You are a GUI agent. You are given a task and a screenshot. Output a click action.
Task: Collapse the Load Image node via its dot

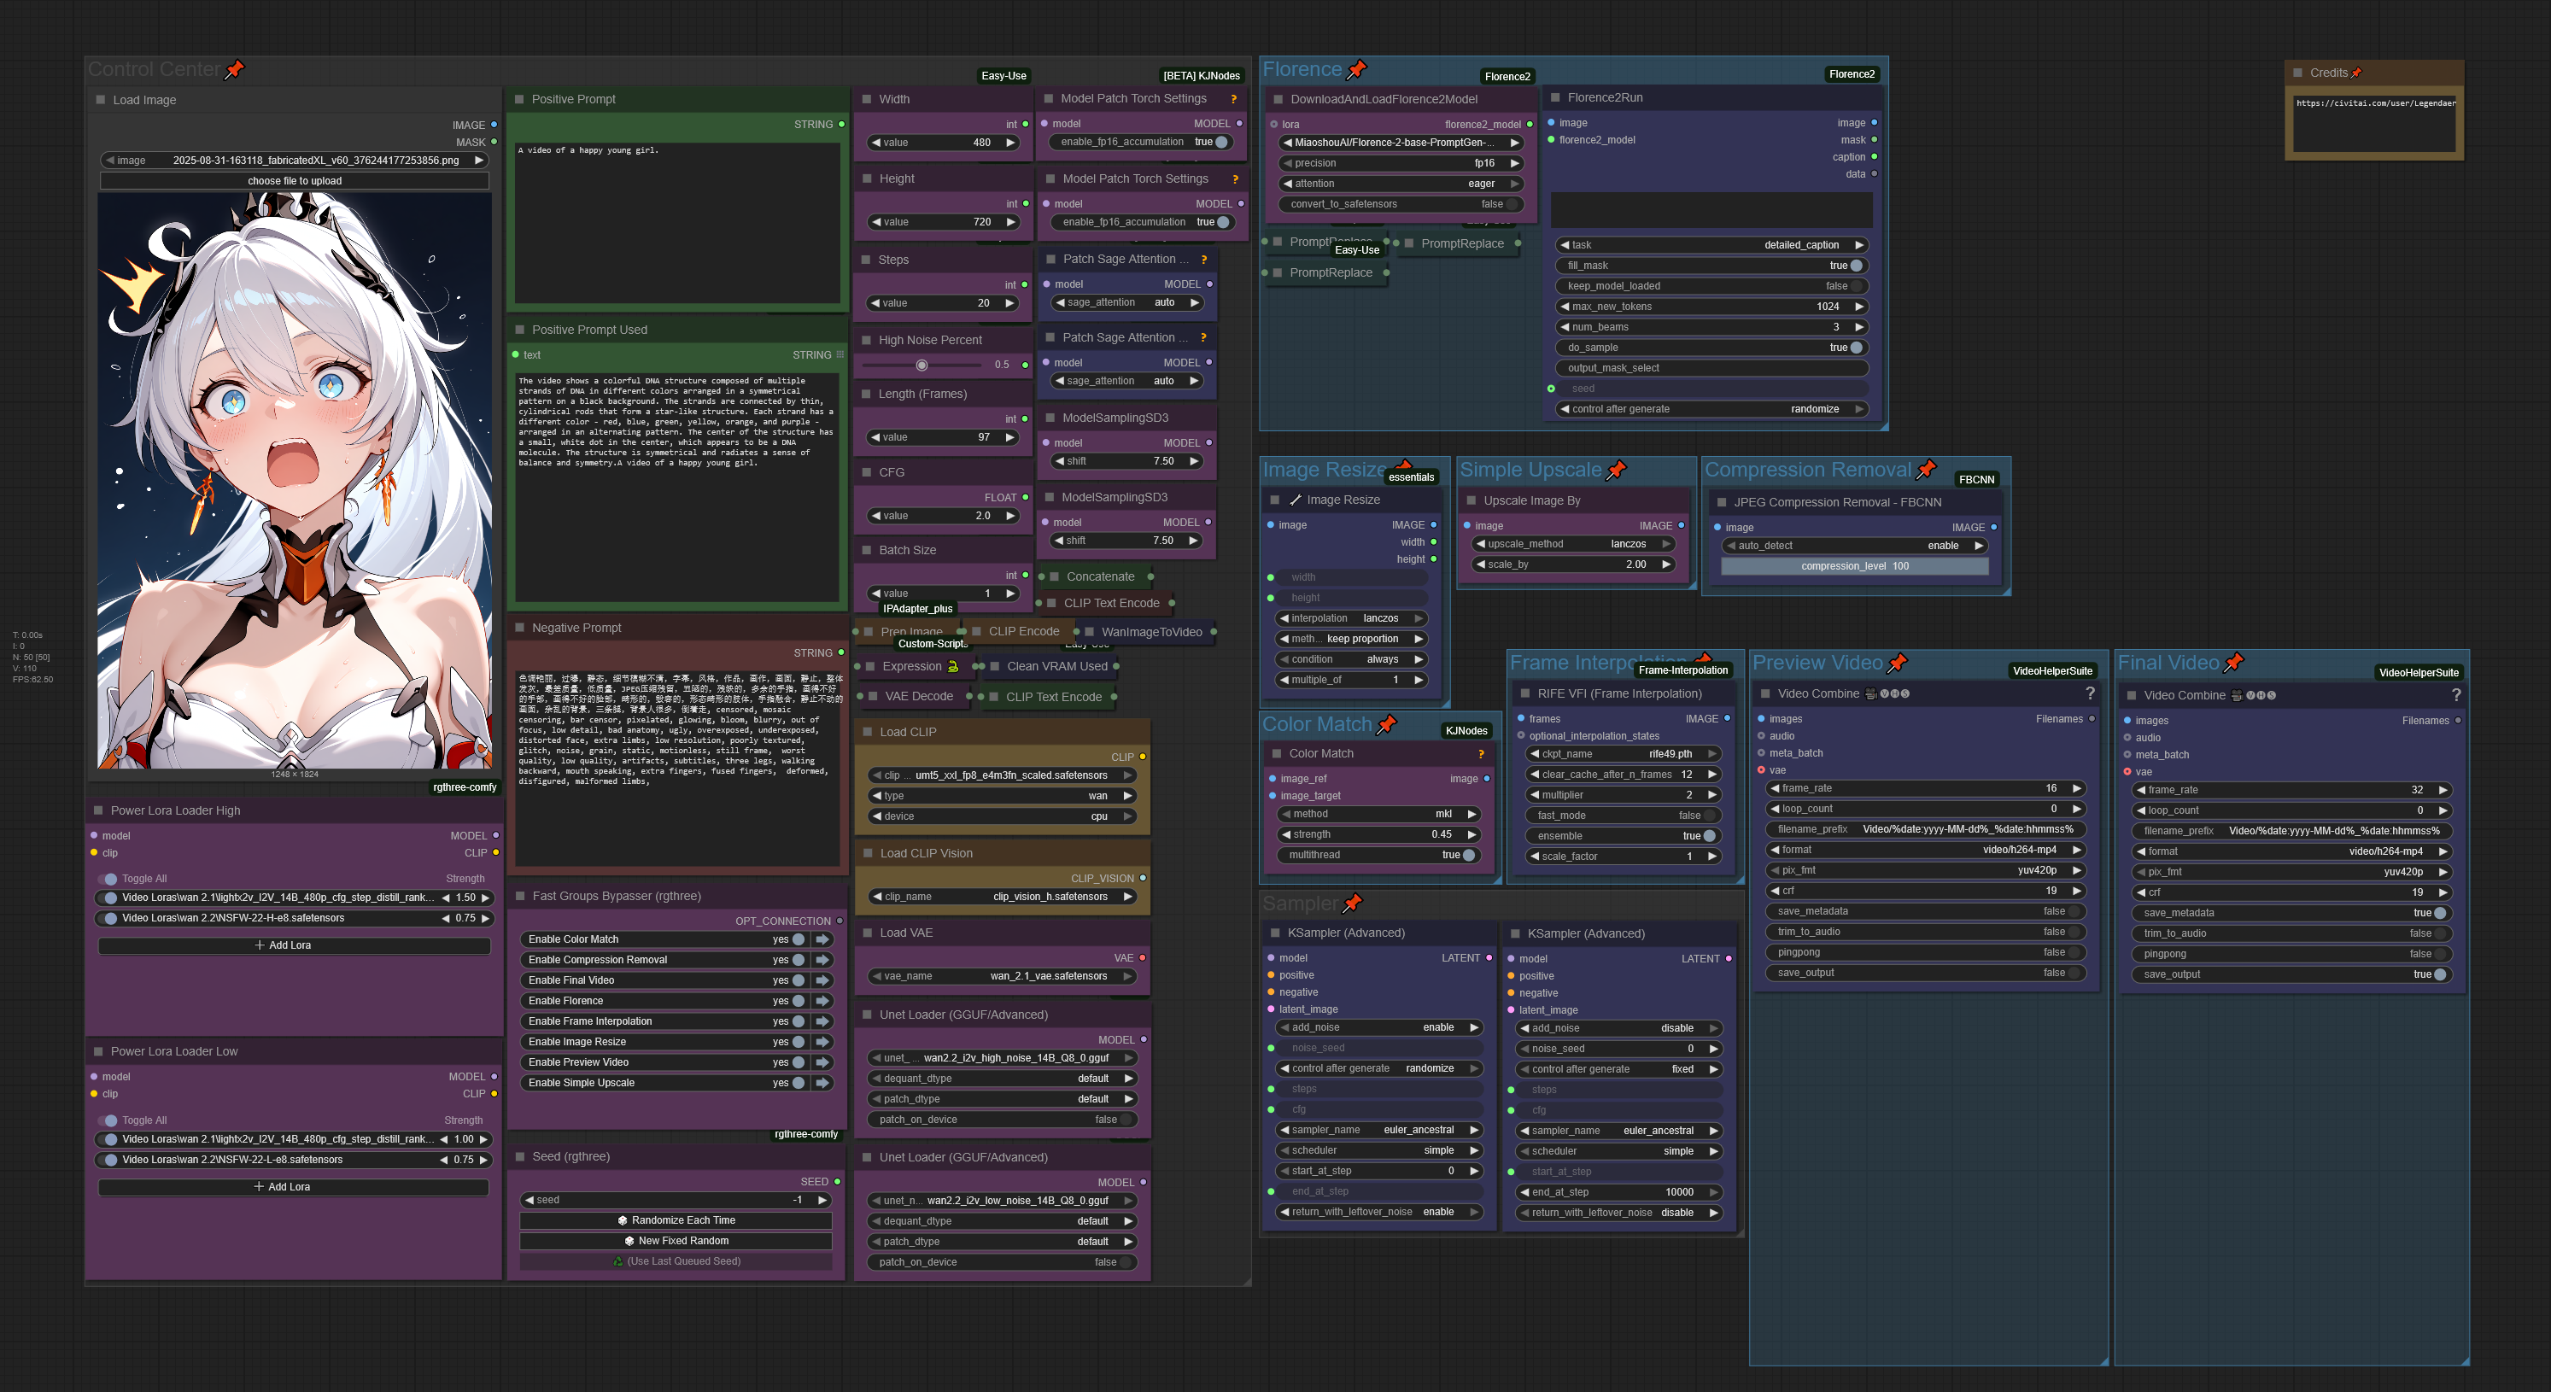click(x=101, y=100)
